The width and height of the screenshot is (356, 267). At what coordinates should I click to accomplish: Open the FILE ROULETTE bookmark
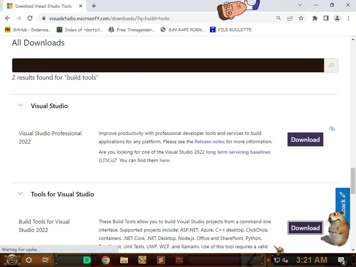[x=231, y=30]
